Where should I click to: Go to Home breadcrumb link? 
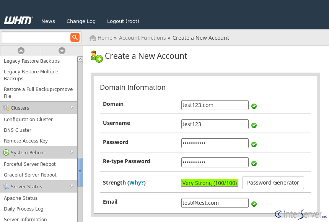[x=105, y=38]
